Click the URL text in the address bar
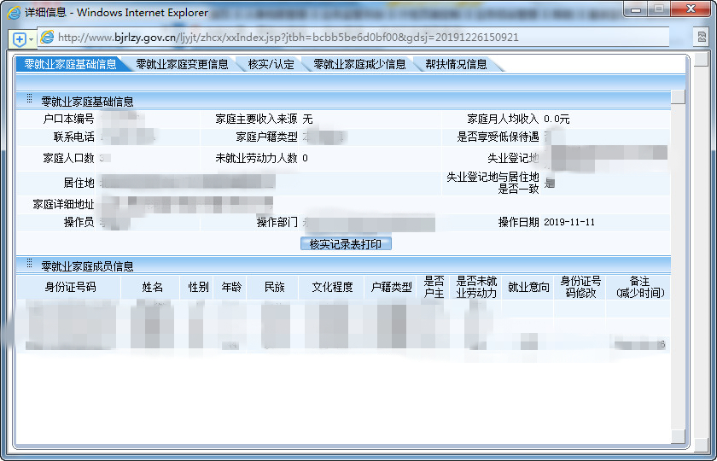This screenshot has height=461, width=717. click(x=288, y=38)
